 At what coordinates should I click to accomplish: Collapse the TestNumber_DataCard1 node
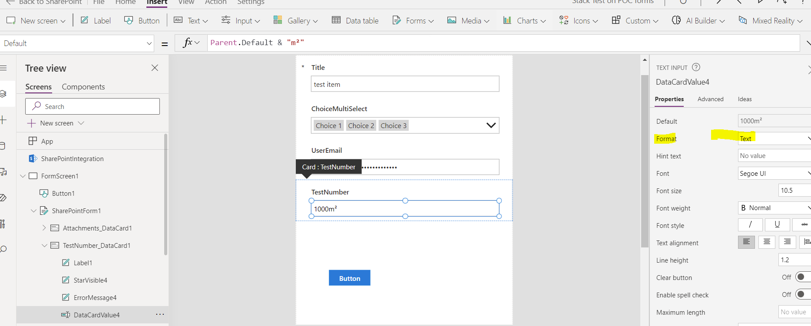click(44, 245)
